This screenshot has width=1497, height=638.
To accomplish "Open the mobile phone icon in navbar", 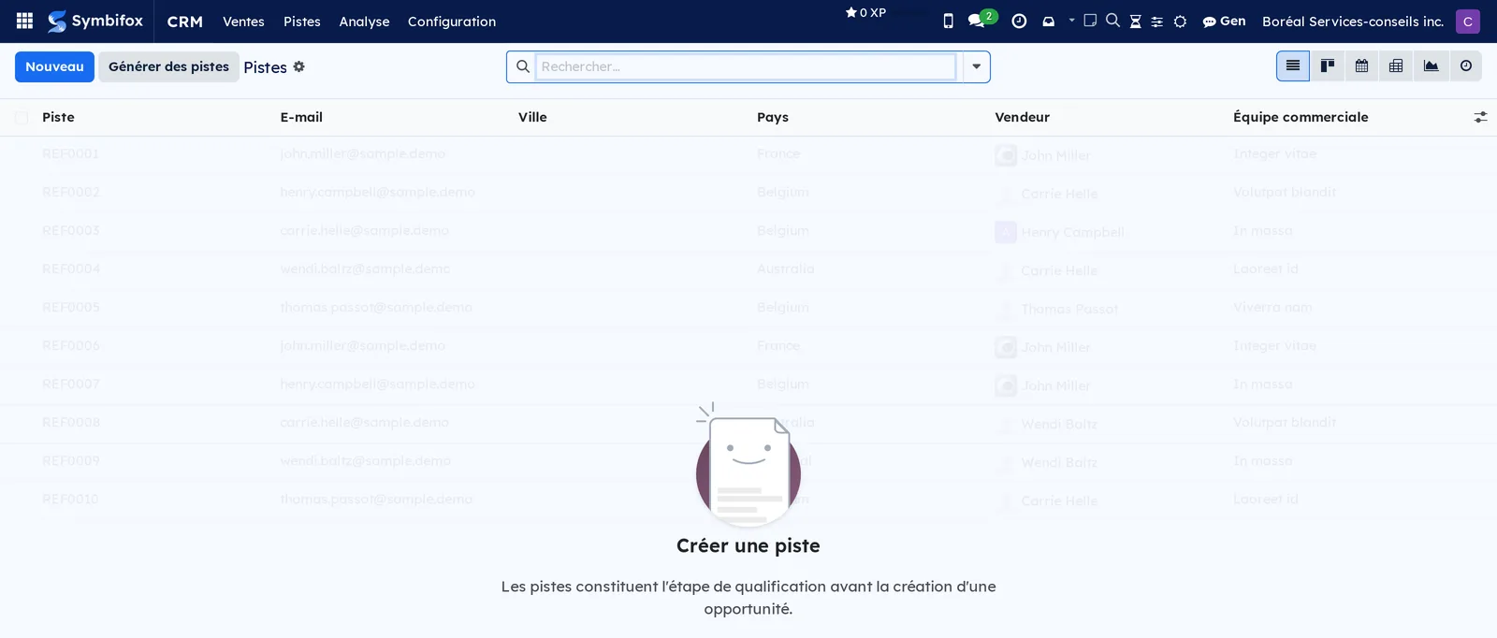I will tap(948, 21).
